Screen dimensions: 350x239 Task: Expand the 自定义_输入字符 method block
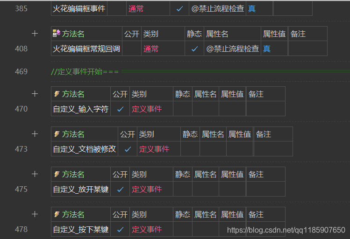pos(35,94)
